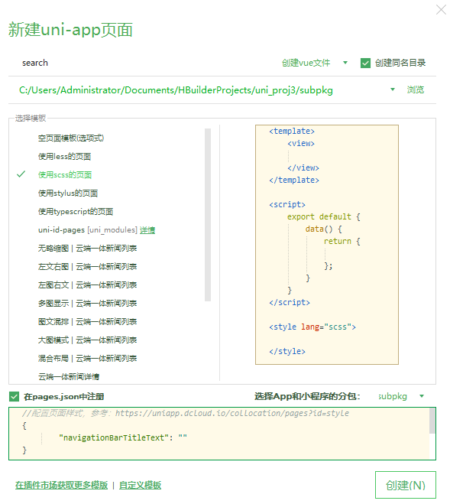Choose the typescript page template
Screen dimensions: 450x504
[76, 211]
